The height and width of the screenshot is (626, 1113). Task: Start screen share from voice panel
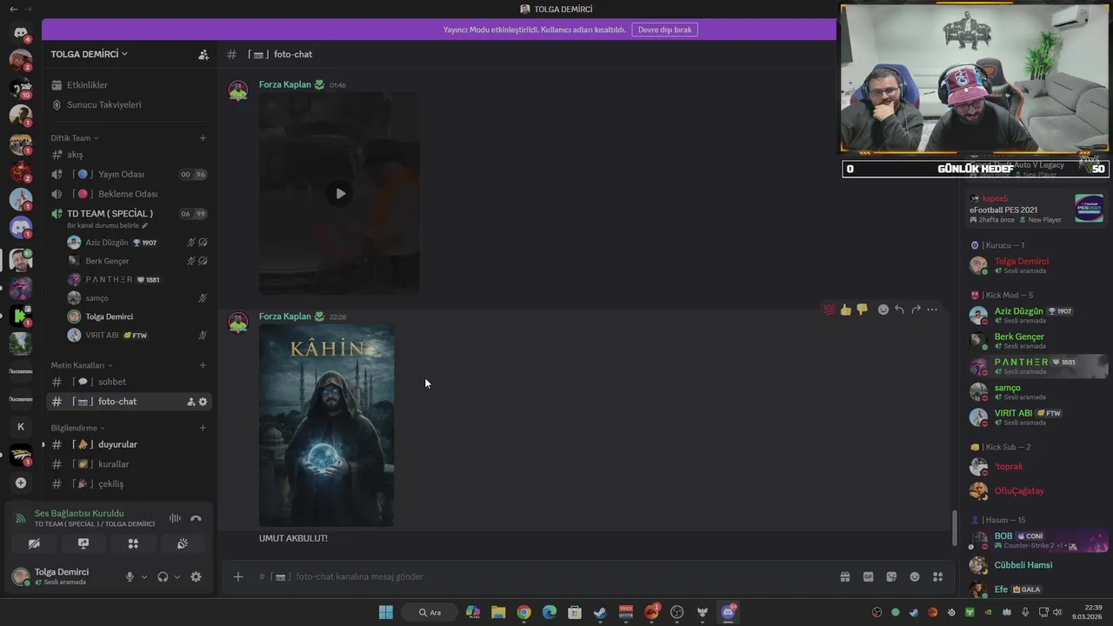[x=83, y=543]
